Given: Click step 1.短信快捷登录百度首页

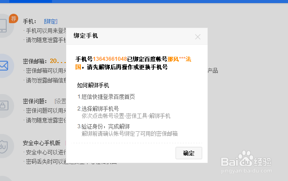Looking at the screenshot, I should pos(106,97).
